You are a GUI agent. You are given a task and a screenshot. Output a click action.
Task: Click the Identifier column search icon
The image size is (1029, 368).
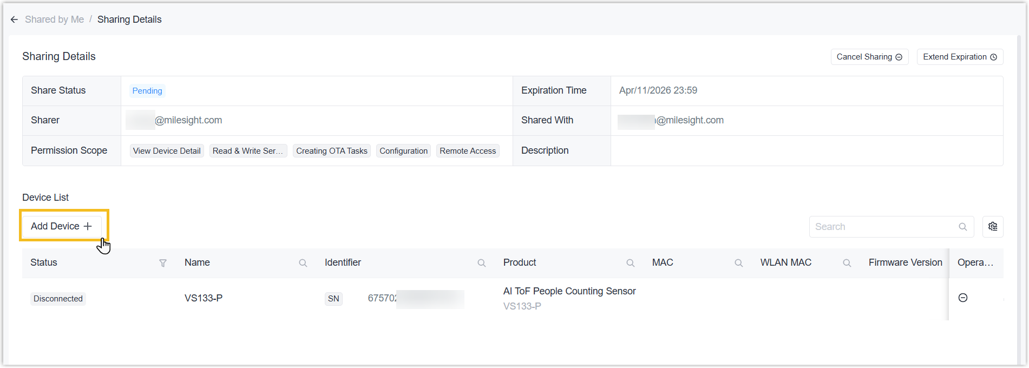pos(481,263)
